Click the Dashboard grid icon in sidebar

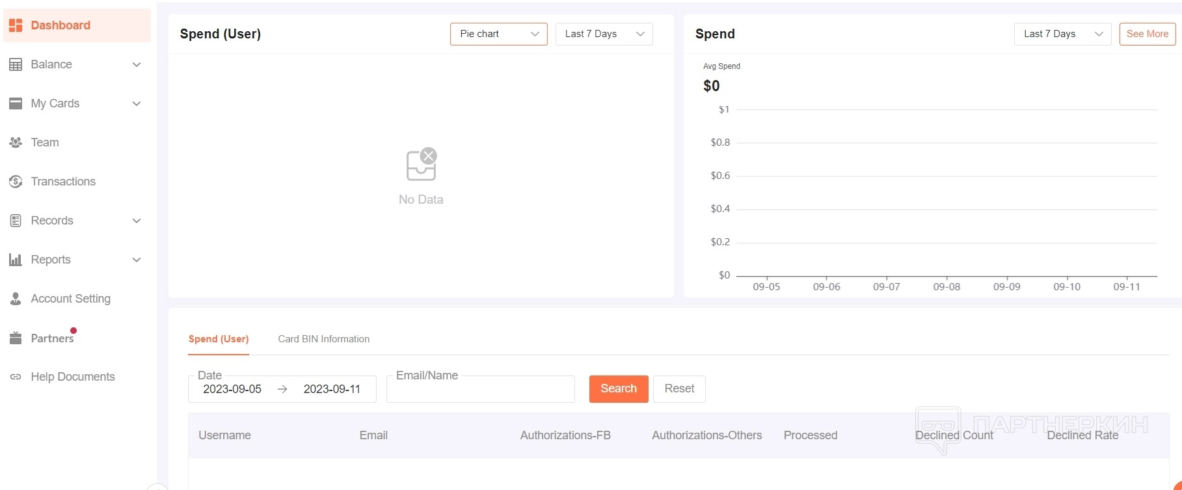(16, 25)
